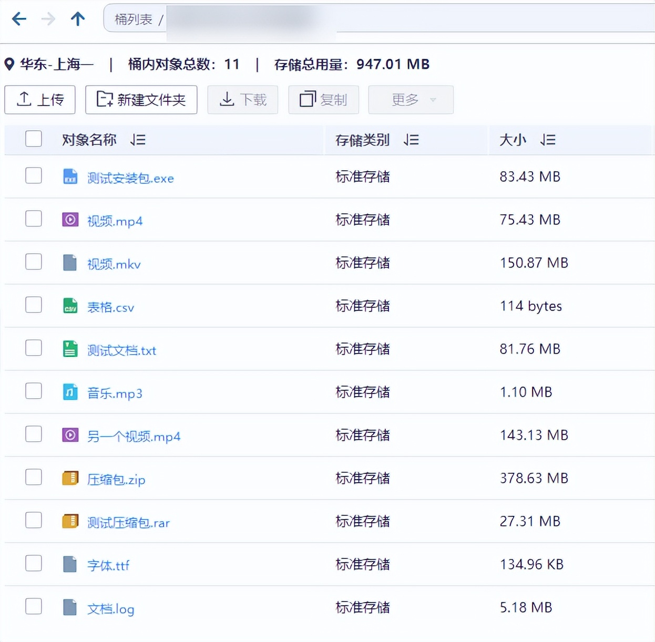Click the text document icon for 测试文档.txt
The width and height of the screenshot is (655, 642).
tap(70, 348)
